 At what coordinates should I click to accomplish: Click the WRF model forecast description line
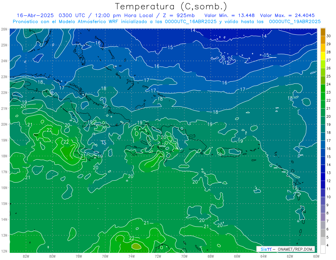click(x=167, y=22)
